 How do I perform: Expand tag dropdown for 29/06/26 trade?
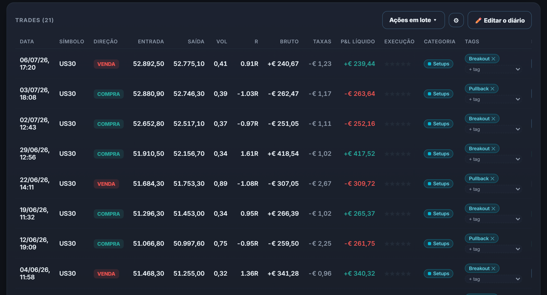[x=493, y=159]
